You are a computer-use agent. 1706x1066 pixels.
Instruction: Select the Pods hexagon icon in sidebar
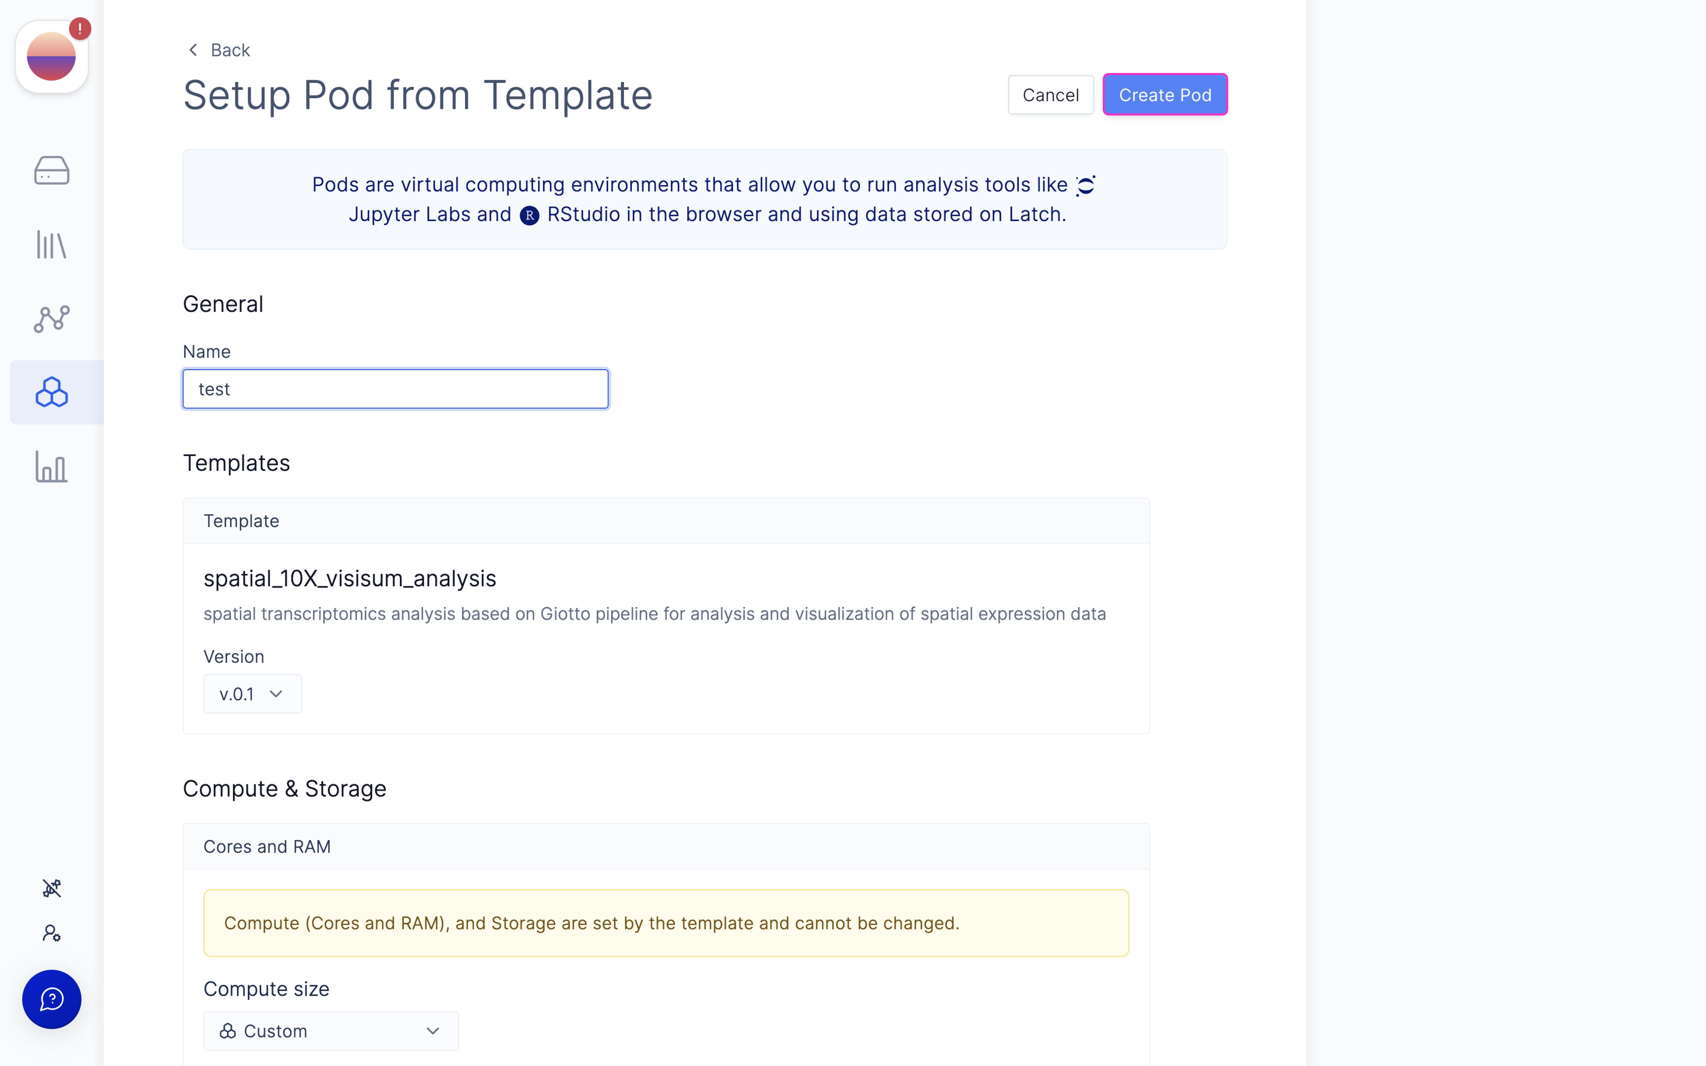point(51,392)
